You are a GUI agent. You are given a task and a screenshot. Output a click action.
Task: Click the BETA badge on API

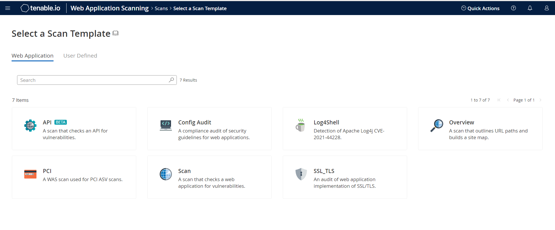click(60, 122)
